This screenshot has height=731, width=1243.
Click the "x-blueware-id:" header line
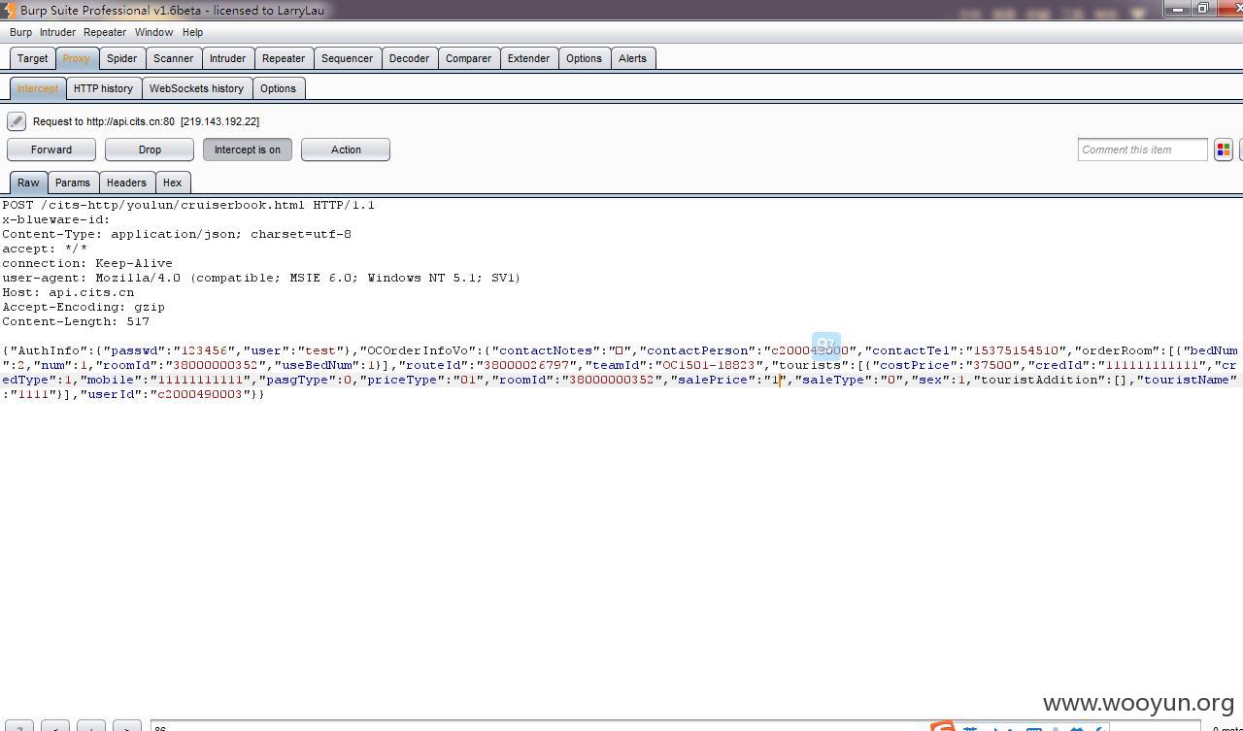pos(56,219)
